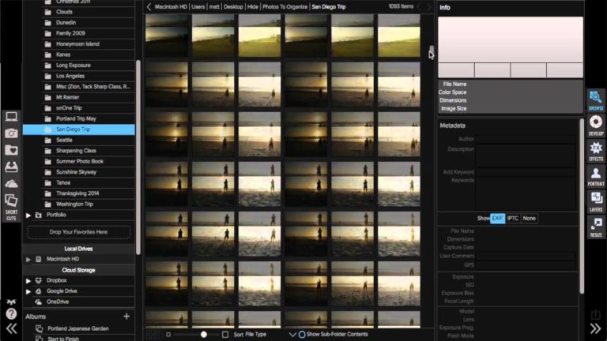Click the Description metadata field
This screenshot has width=607, height=341.
(526, 156)
